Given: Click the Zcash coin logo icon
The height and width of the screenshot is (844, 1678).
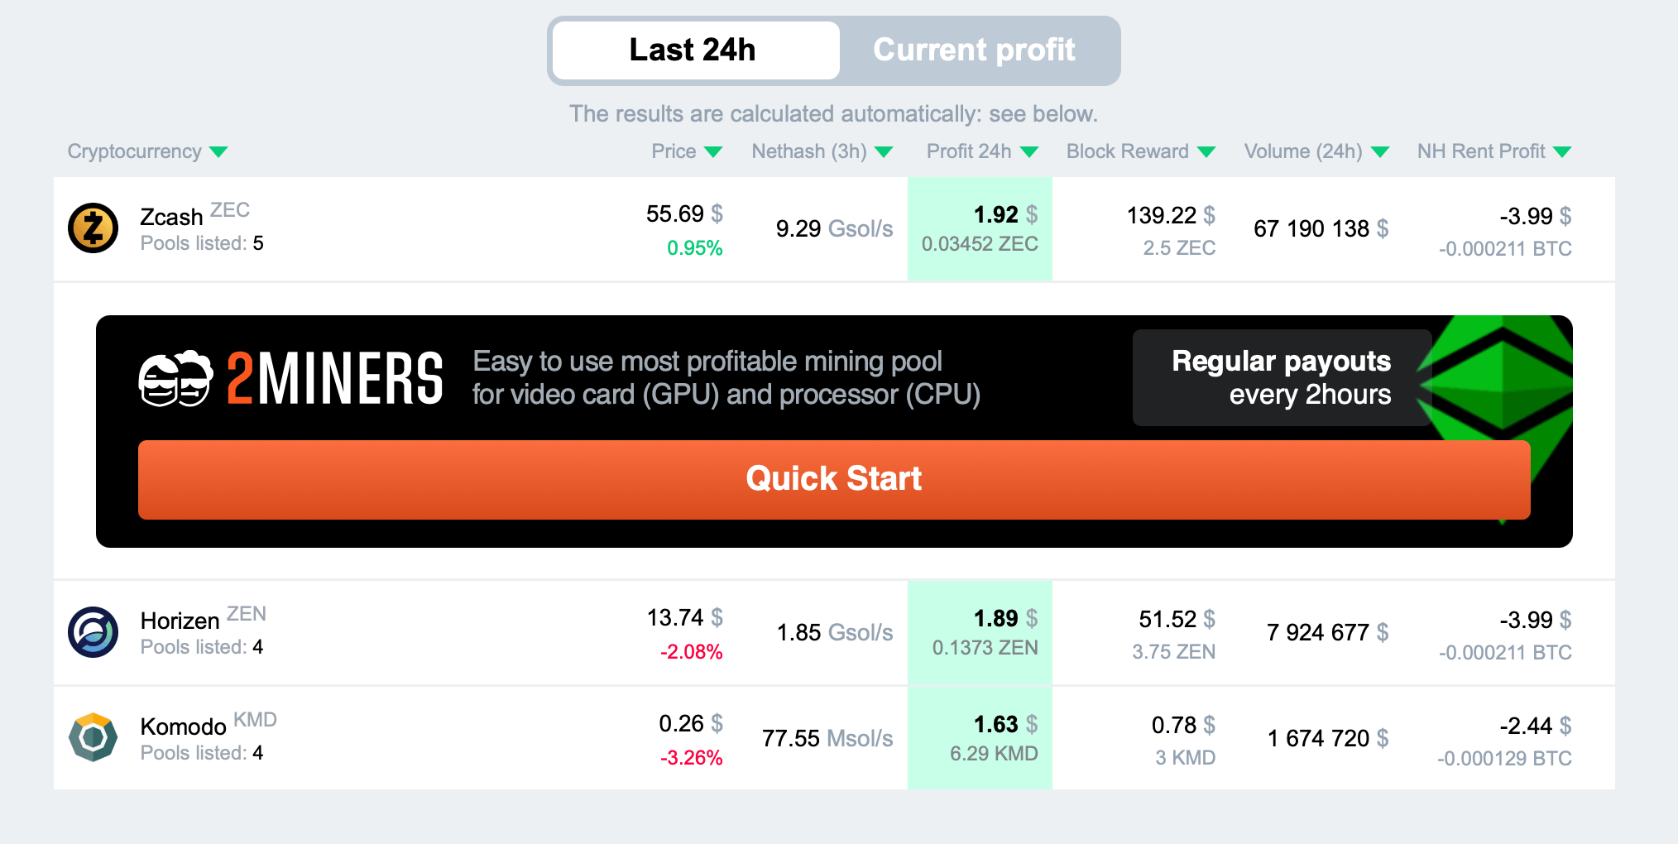Looking at the screenshot, I should pos(93,228).
